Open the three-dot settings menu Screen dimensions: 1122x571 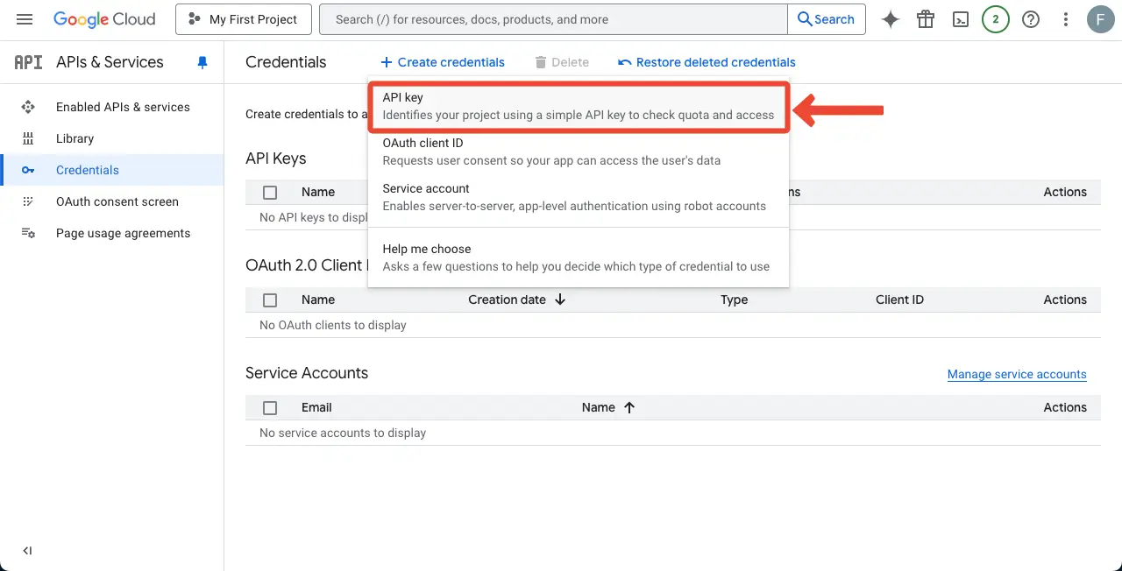tap(1066, 19)
